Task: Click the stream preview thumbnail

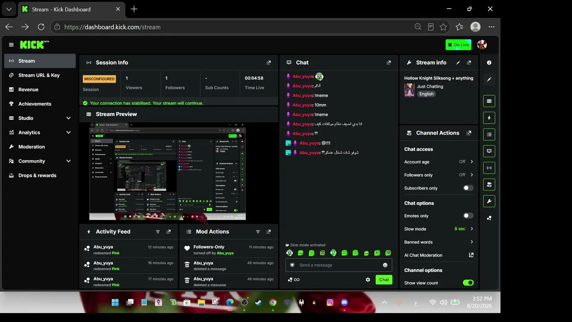Action: pyautogui.click(x=168, y=171)
